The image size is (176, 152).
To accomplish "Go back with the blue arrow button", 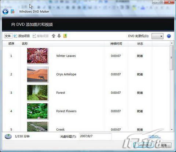I will [x=5, y=12].
